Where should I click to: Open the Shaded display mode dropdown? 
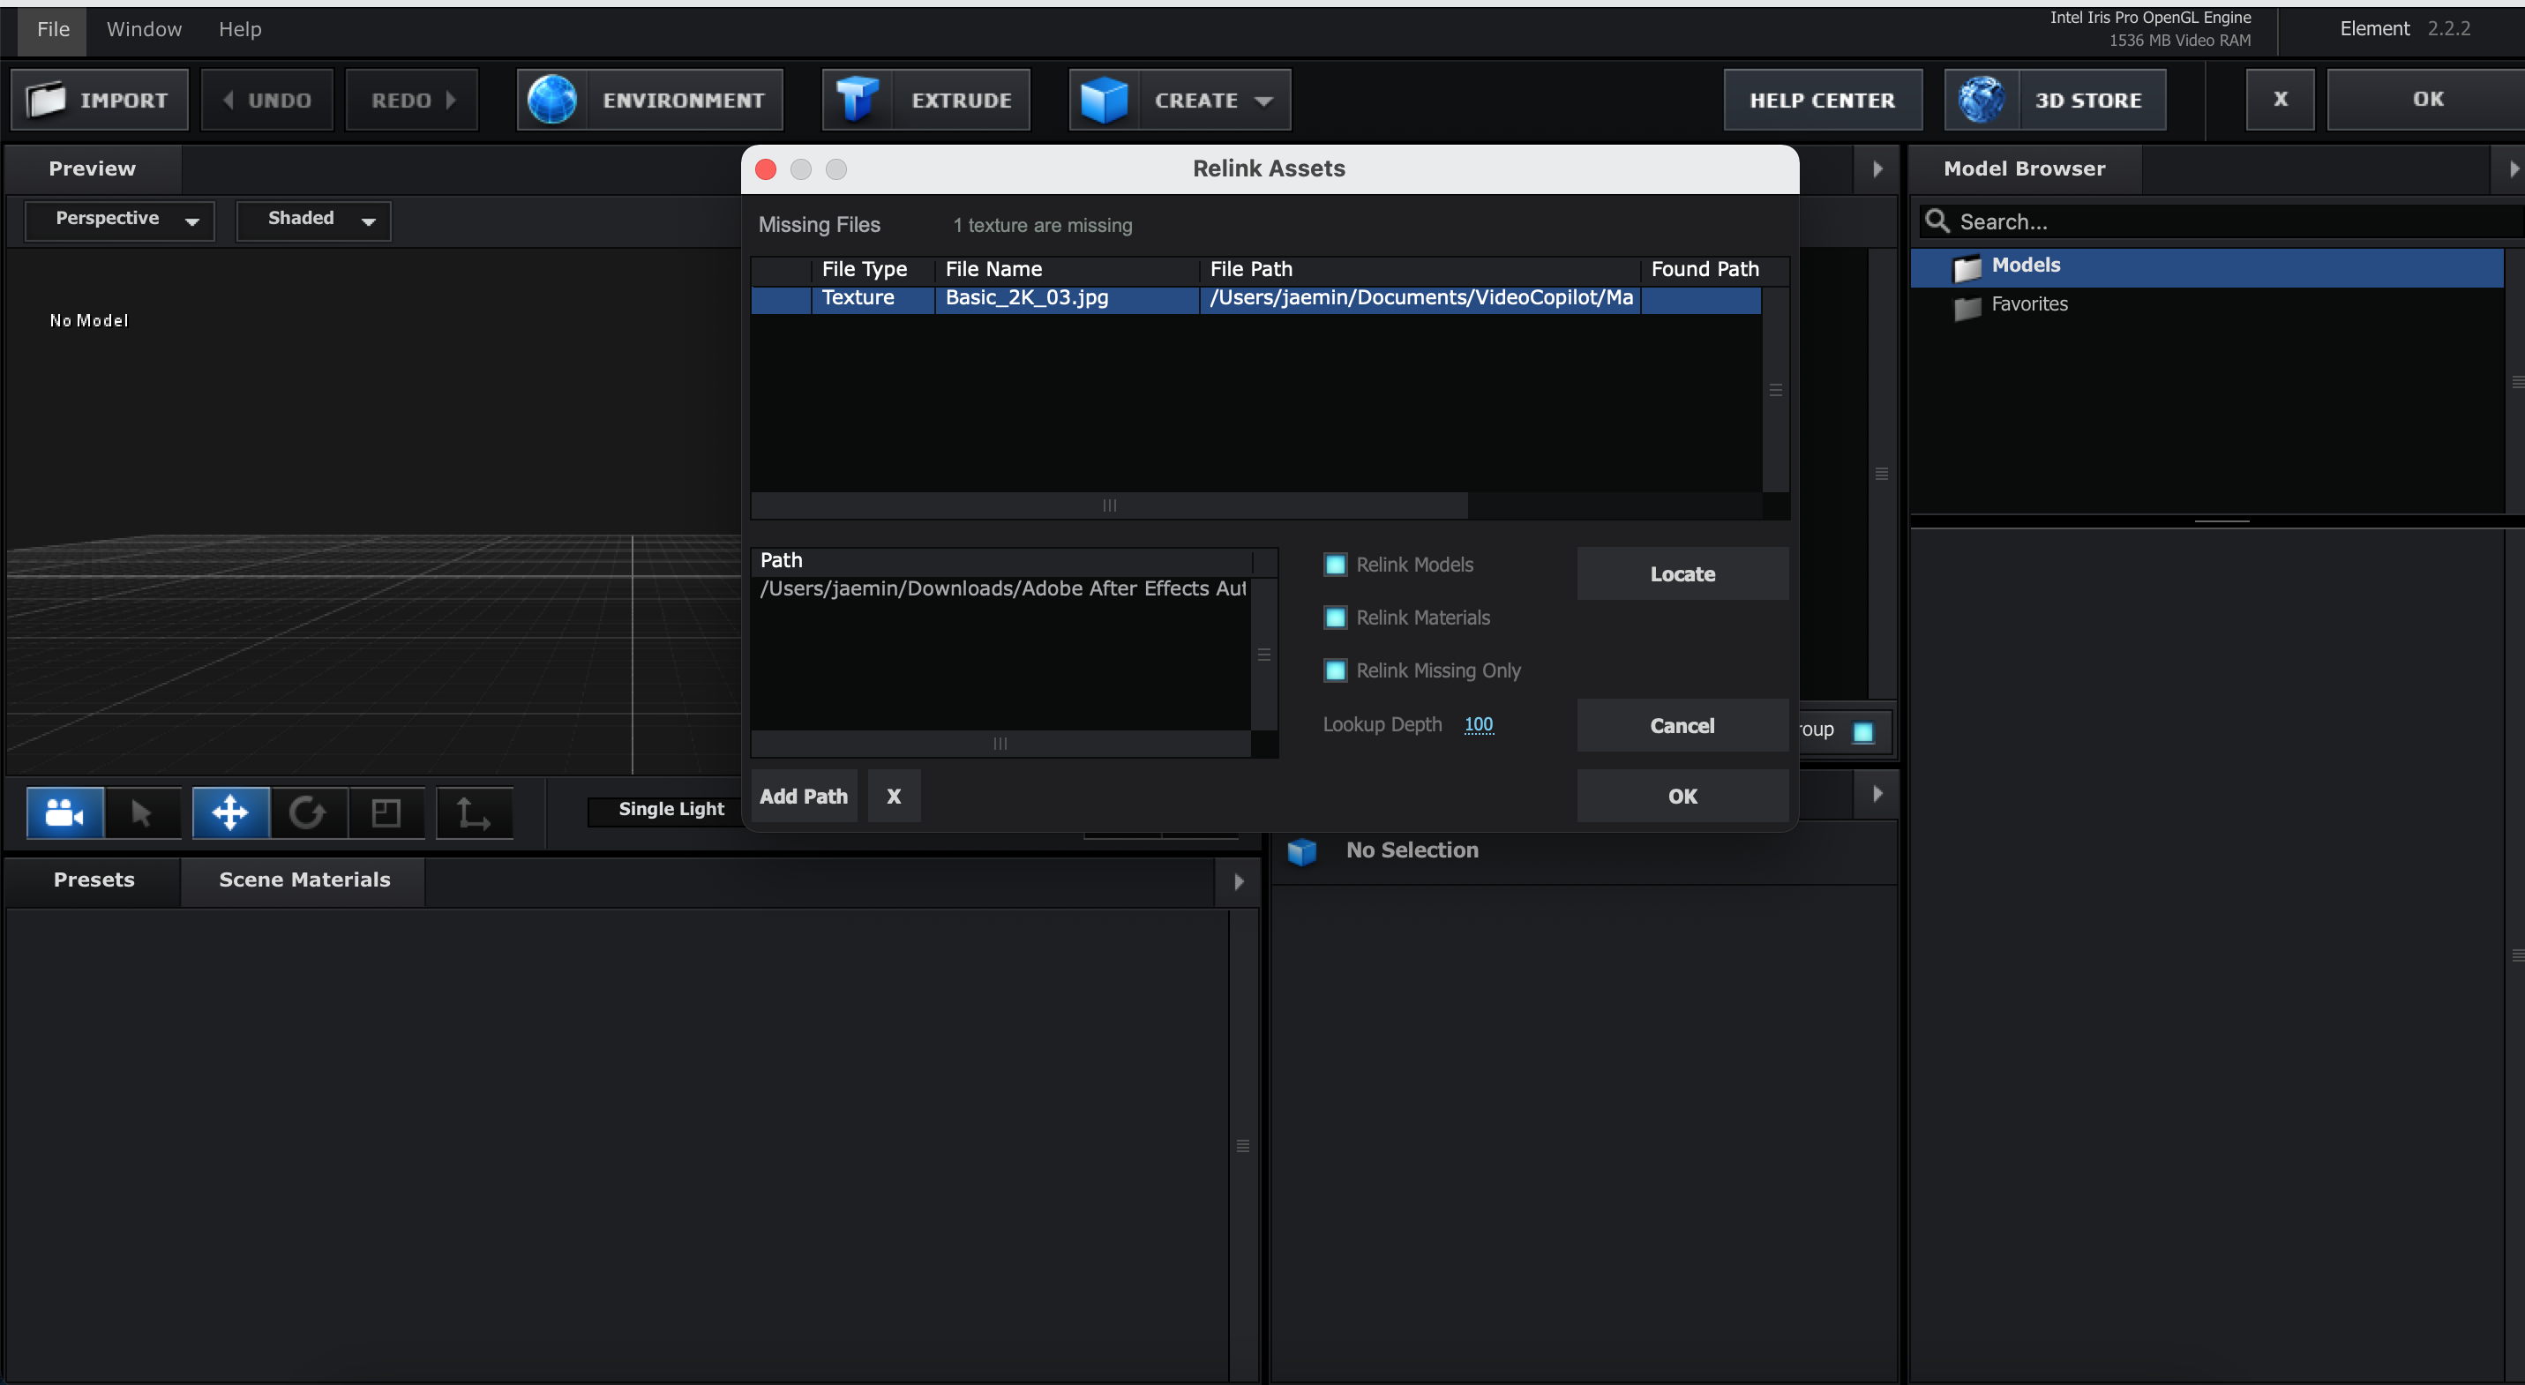click(314, 220)
